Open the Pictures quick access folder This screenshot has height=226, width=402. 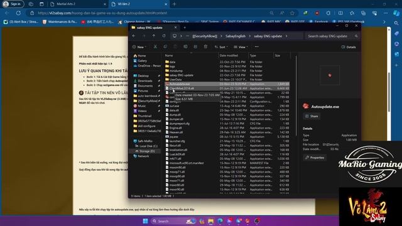pos(143,91)
